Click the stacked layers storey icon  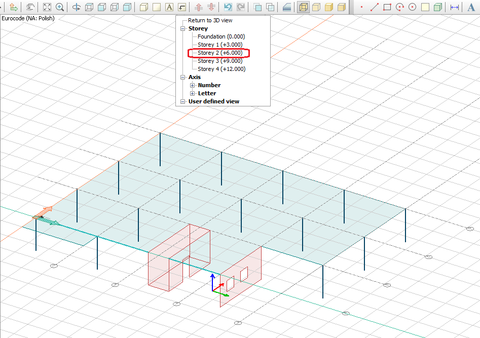pos(287,7)
